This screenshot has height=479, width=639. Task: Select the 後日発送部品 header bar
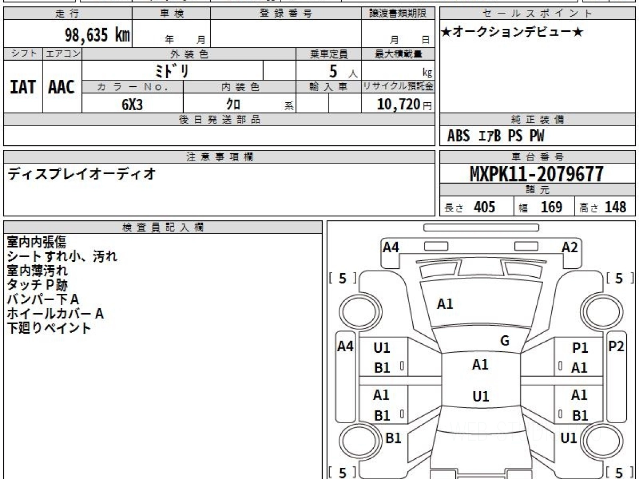[219, 120]
